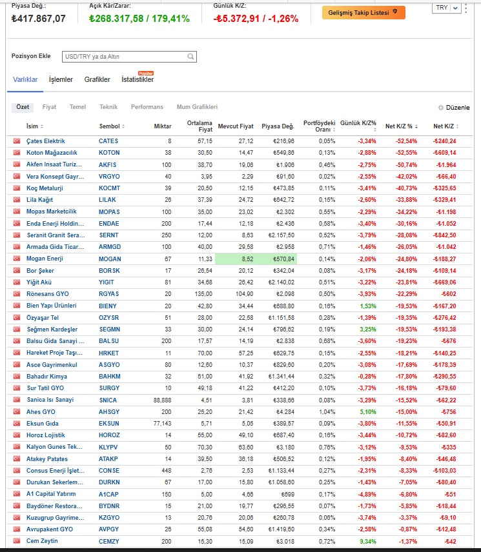Click the gear icon next to Düzenle
The height and width of the screenshot is (552, 481).
pos(440,108)
